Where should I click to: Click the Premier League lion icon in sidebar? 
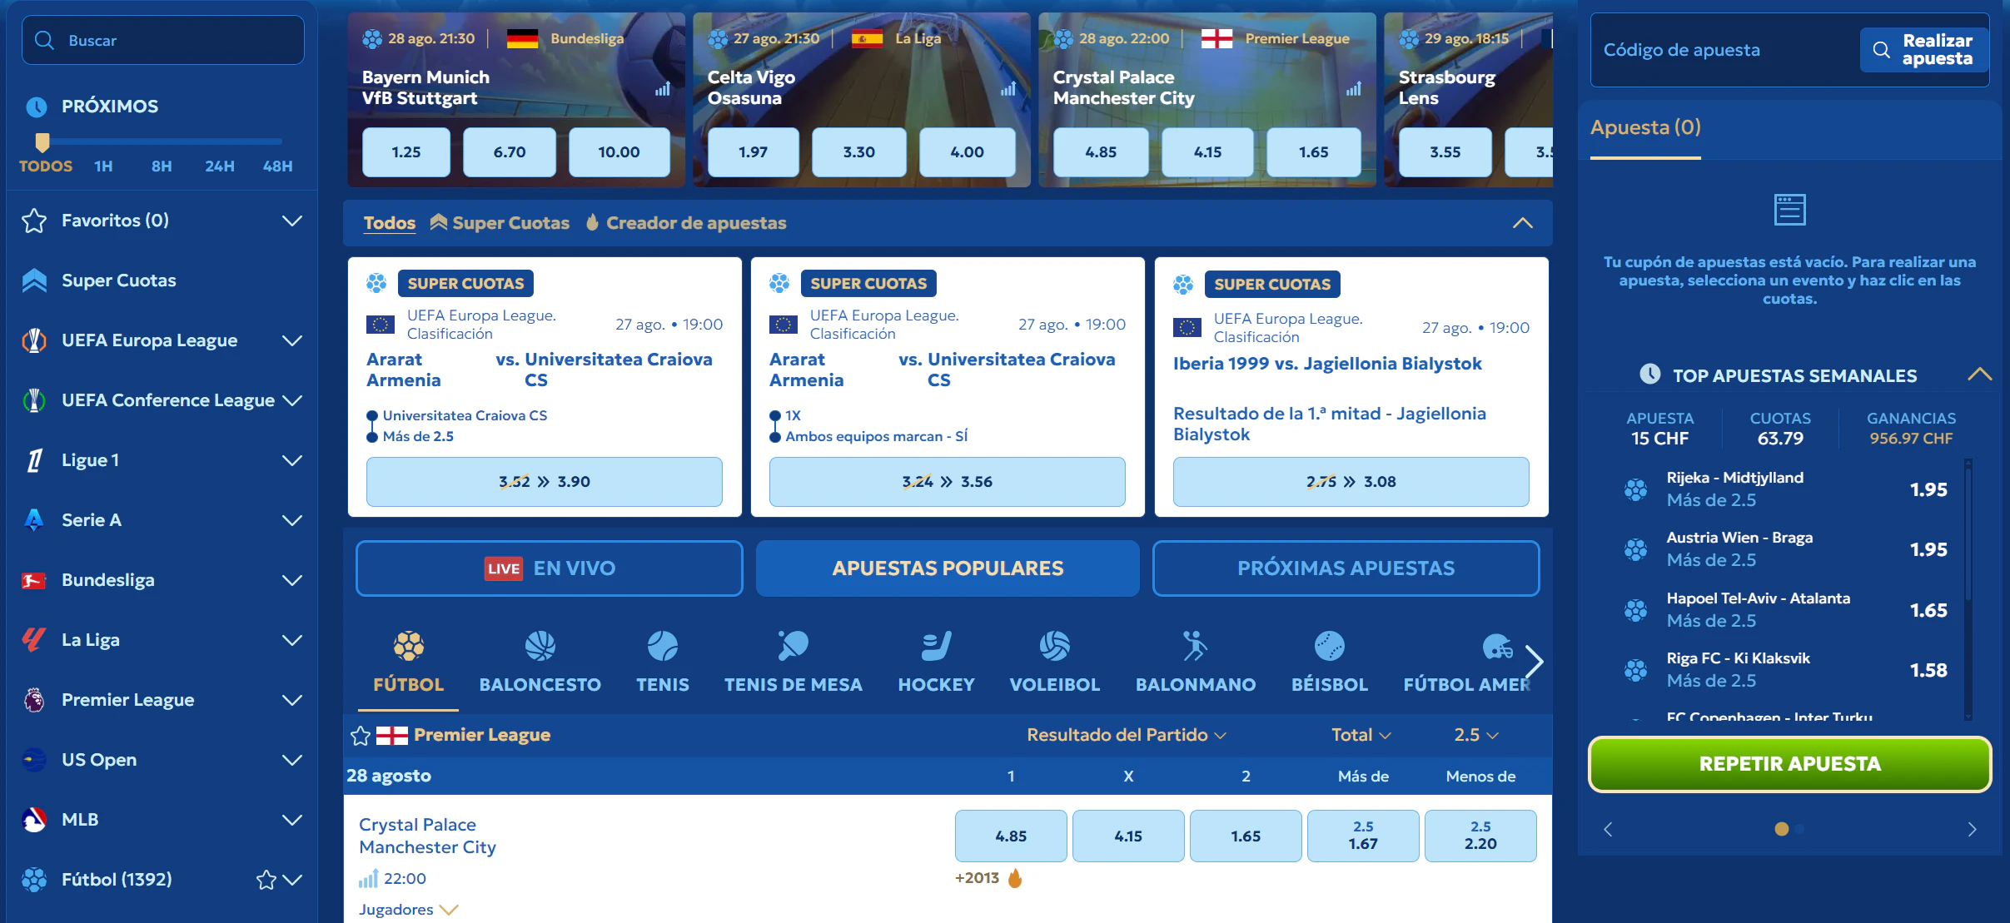point(34,700)
